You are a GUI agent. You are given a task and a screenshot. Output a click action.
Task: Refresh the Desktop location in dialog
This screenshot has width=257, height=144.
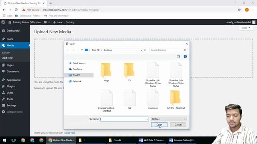click(145, 50)
